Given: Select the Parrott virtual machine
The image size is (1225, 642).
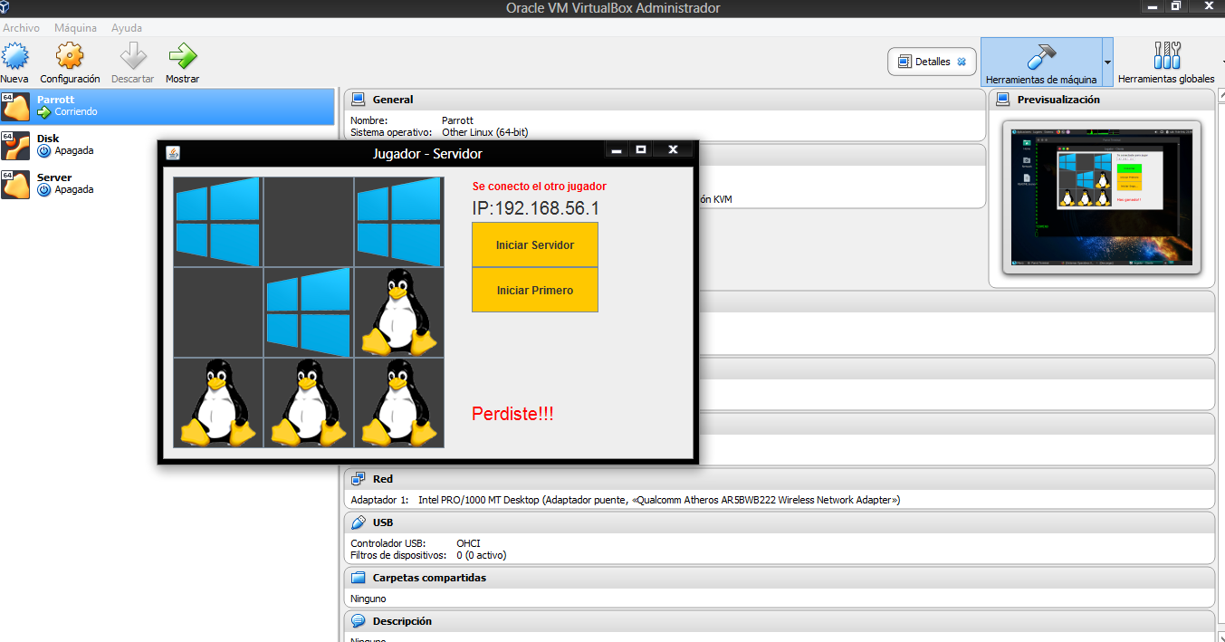Looking at the screenshot, I should click(x=167, y=106).
